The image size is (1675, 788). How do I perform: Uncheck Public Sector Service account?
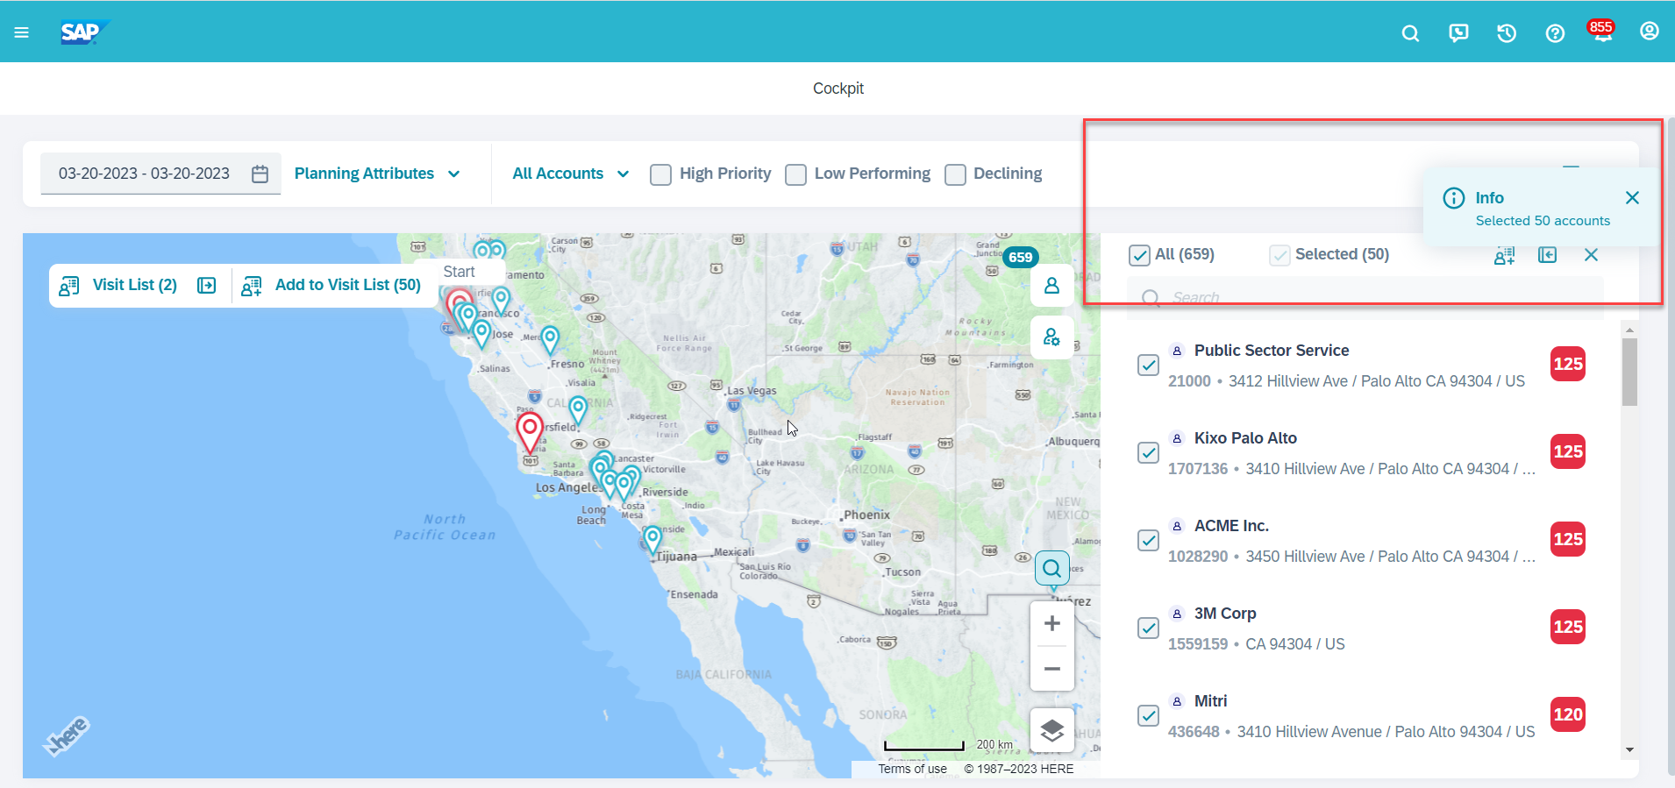coord(1148,365)
